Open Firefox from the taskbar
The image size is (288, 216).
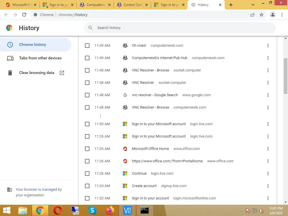point(110,210)
